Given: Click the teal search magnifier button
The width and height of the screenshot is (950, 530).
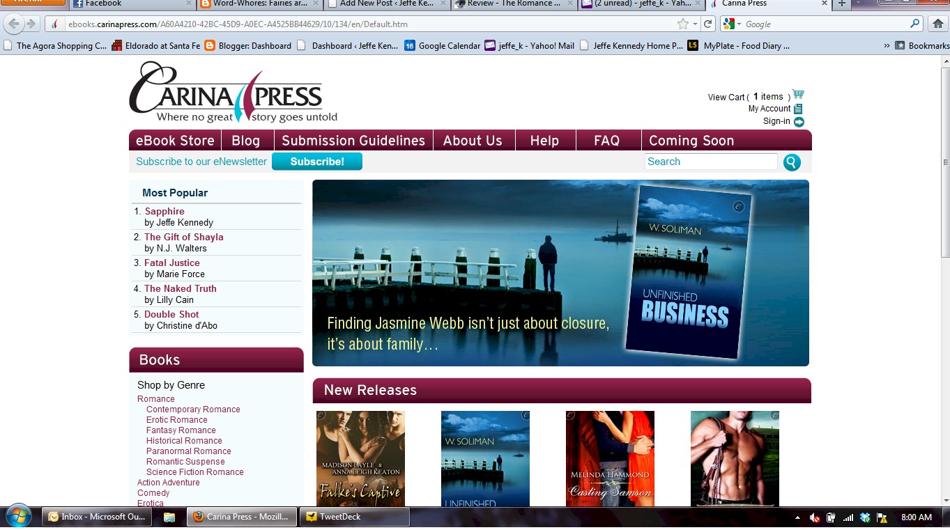Looking at the screenshot, I should pos(792,162).
